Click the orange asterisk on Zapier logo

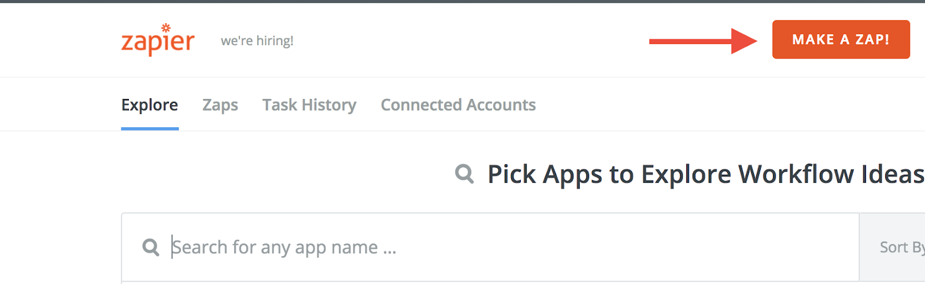coord(166,28)
